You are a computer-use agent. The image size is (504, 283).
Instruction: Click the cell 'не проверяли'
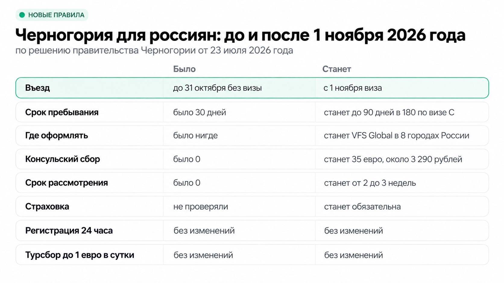click(201, 207)
